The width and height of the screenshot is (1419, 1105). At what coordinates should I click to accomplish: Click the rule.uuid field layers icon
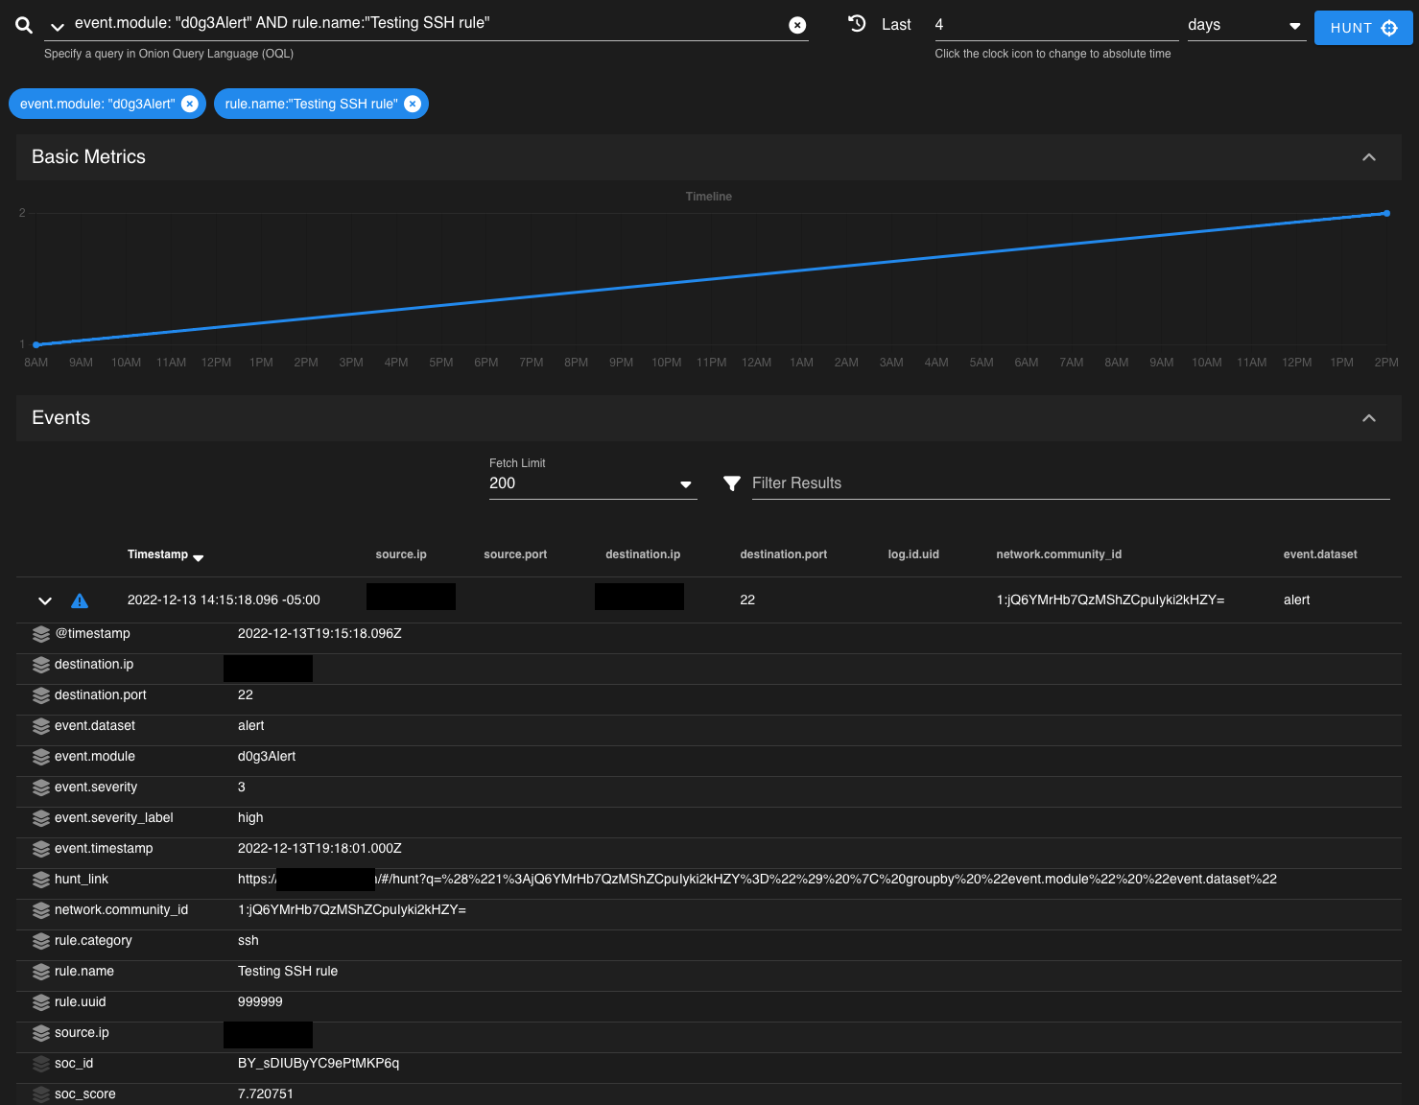point(41,1002)
